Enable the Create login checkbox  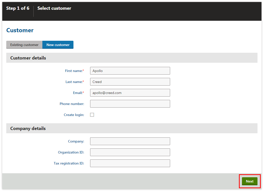[92, 115]
